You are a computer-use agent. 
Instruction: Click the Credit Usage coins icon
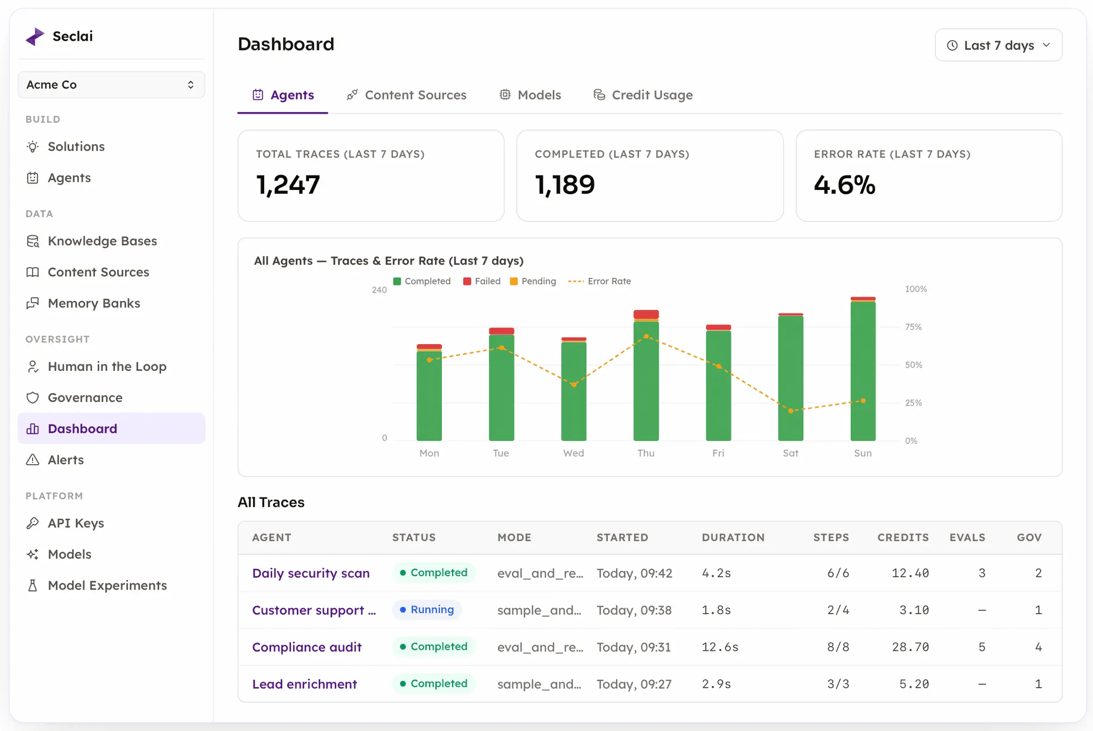point(599,95)
